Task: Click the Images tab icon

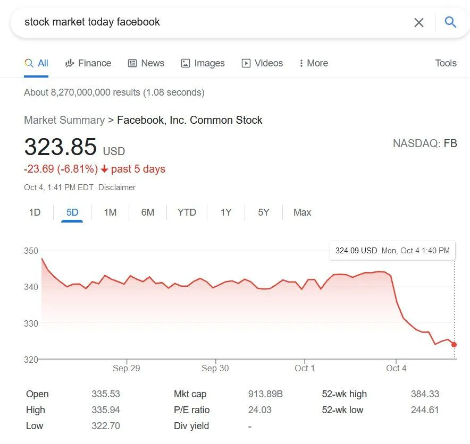Action: coord(185,63)
